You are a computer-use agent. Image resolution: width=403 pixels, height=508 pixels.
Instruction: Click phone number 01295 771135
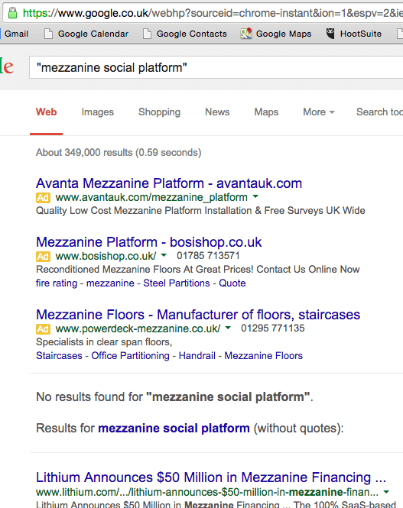[273, 328]
